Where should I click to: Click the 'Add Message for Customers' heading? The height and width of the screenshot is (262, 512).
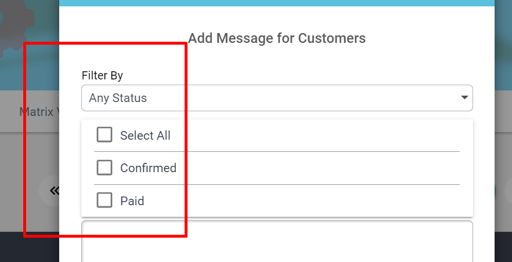click(x=277, y=38)
